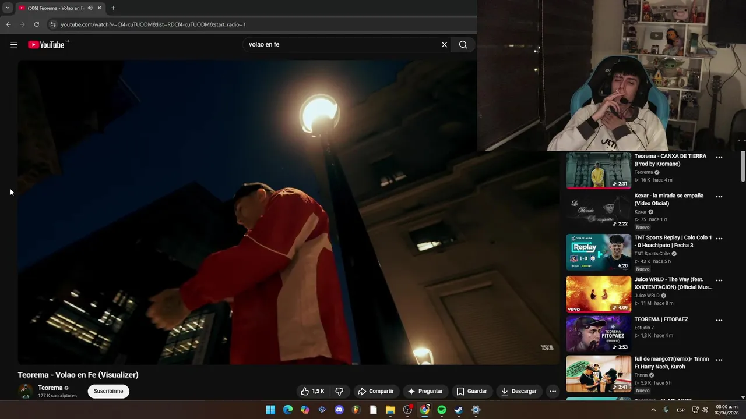This screenshot has height=419, width=746.
Task: Click the magnifying glass search button
Action: coord(463,45)
